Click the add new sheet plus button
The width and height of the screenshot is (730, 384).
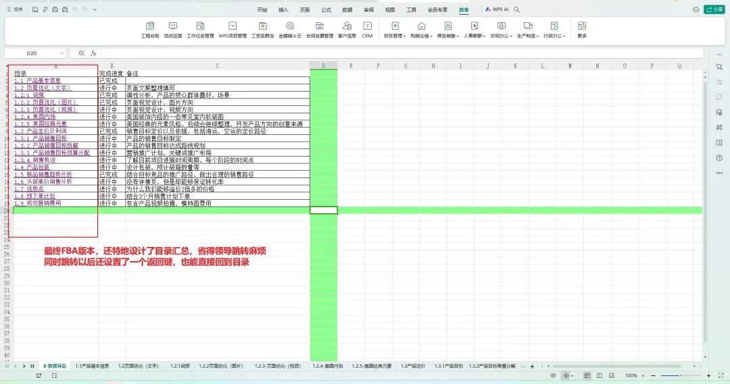coord(532,366)
